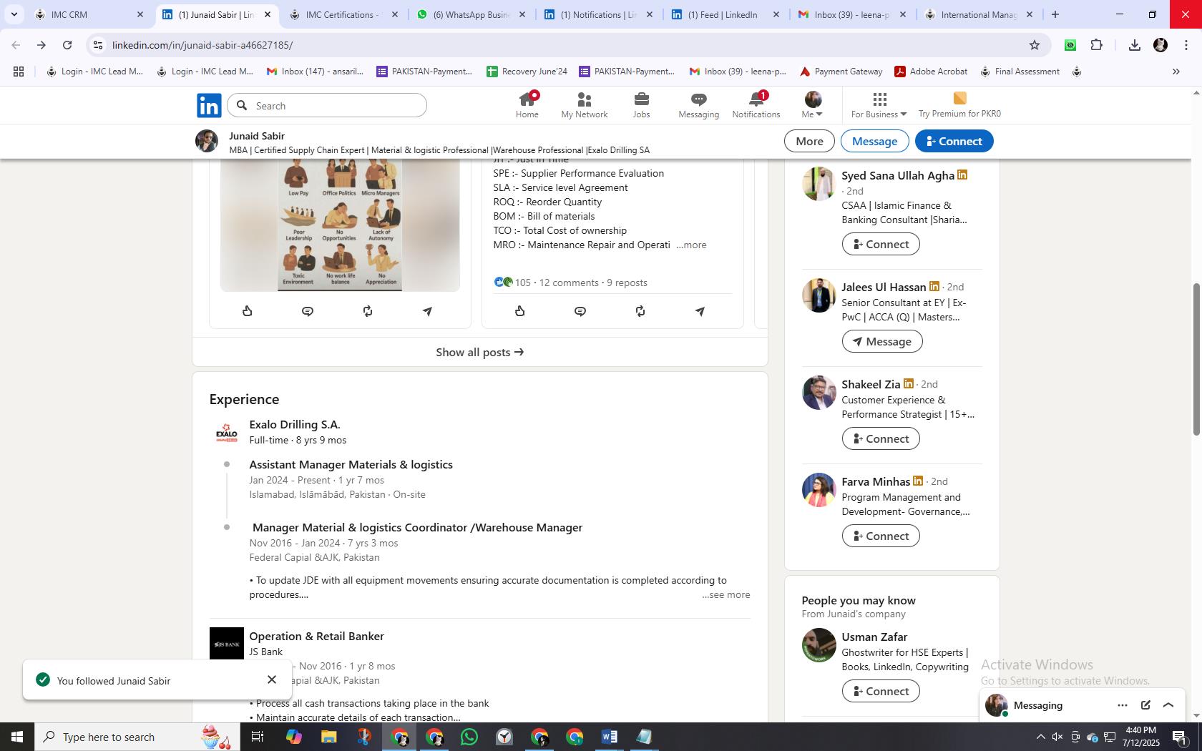Viewport: 1202px width, 751px height.
Task: Dismiss the 'You followed Junaid Sabir' toast
Action: click(272, 679)
